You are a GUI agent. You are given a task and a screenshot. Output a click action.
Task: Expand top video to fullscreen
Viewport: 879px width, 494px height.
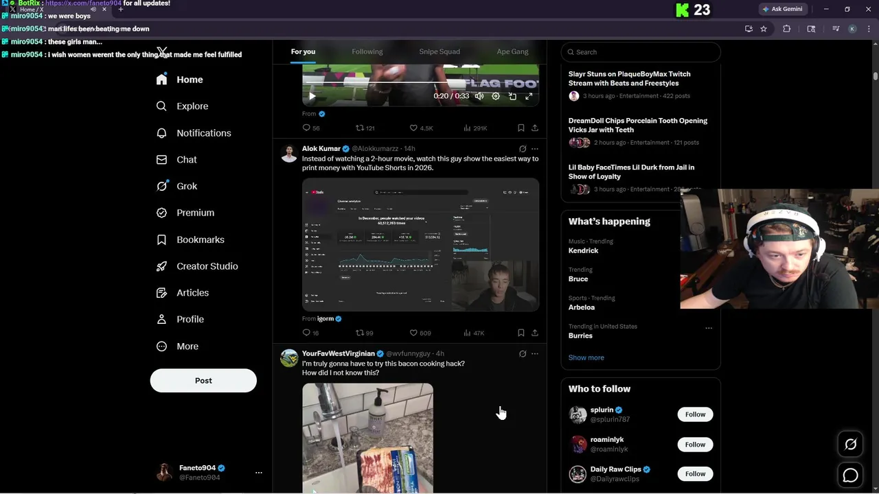pyautogui.click(x=529, y=97)
